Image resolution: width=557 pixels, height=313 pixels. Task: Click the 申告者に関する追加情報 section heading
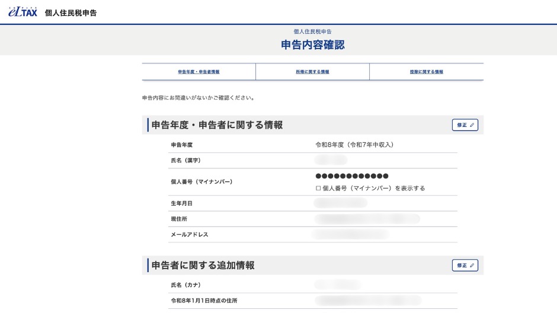203,266
